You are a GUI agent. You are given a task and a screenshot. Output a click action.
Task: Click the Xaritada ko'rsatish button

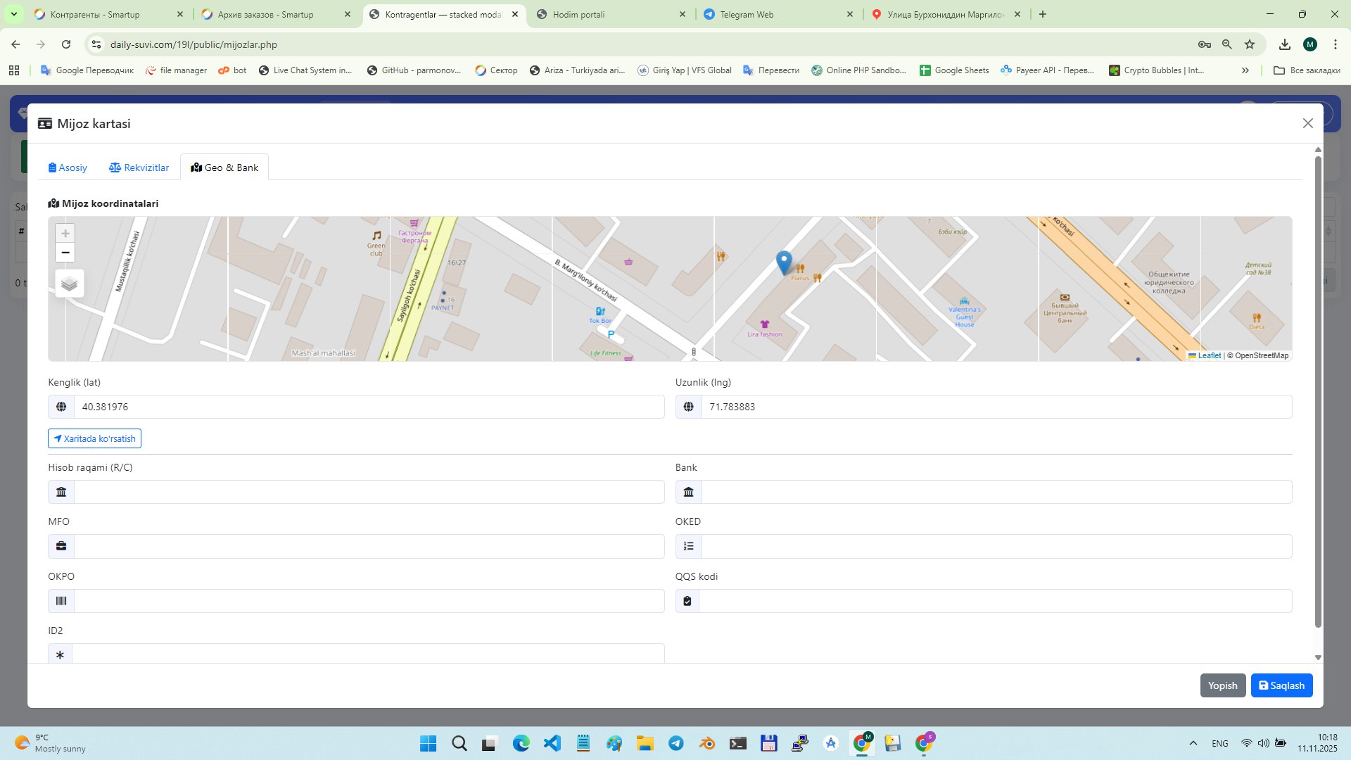(94, 438)
